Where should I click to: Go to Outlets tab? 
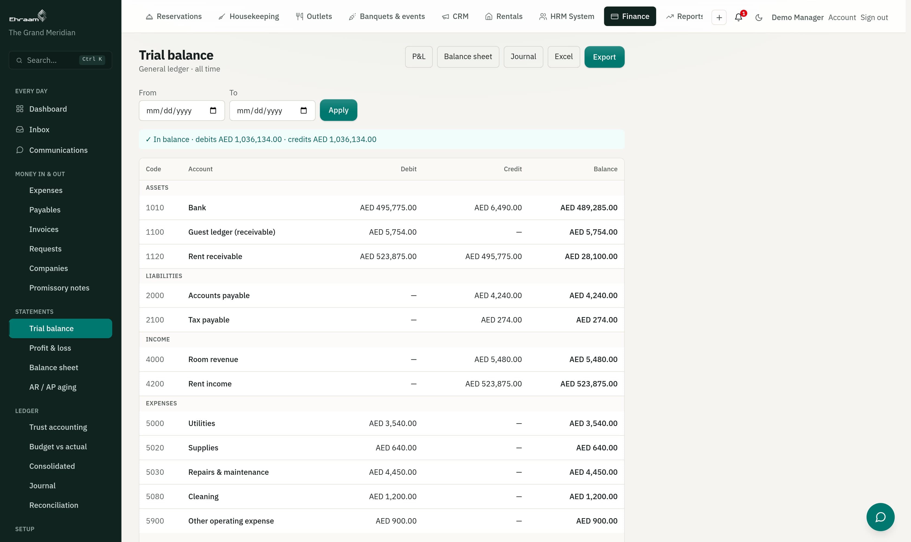pos(314,17)
